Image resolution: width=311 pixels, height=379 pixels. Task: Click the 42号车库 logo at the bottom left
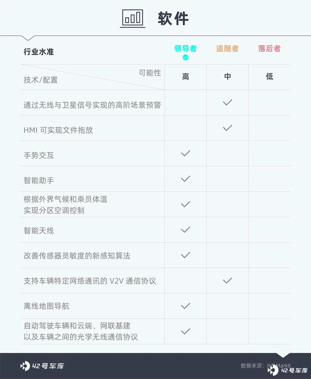(42, 366)
